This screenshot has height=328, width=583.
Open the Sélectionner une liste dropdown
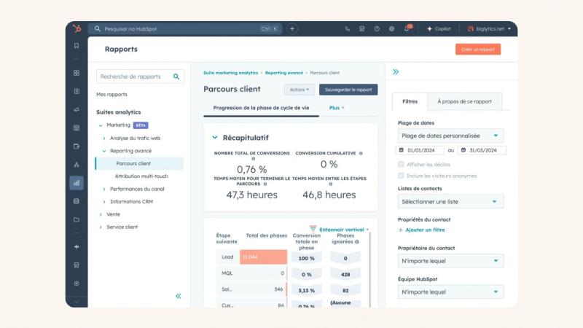tap(450, 202)
